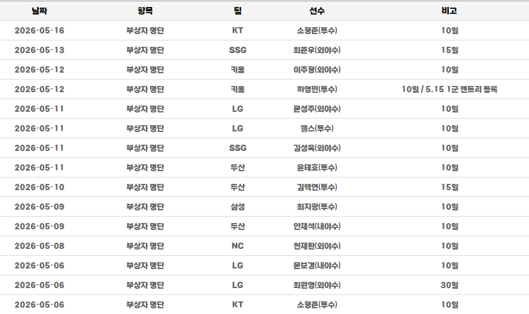This screenshot has width=529, height=314.
Task: Click the 날짜 column header
Action: click(40, 11)
